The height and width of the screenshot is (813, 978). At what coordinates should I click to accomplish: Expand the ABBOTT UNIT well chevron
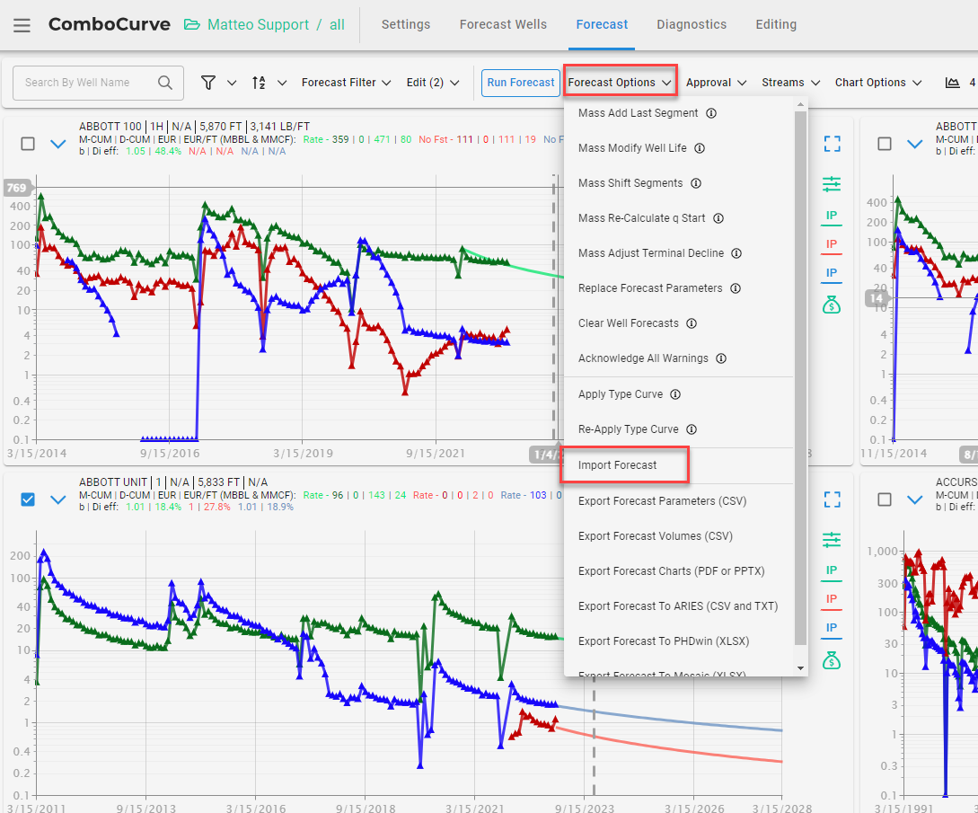coord(58,499)
